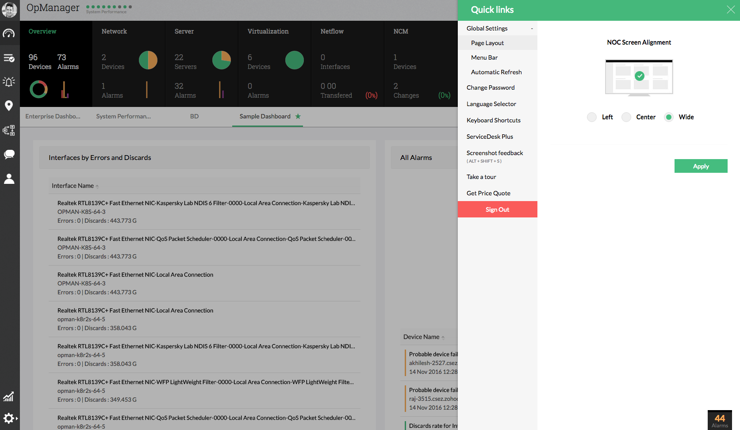Image resolution: width=740 pixels, height=430 pixels.
Task: Open the settings gear icon in sidebar
Action: pyautogui.click(x=10, y=418)
